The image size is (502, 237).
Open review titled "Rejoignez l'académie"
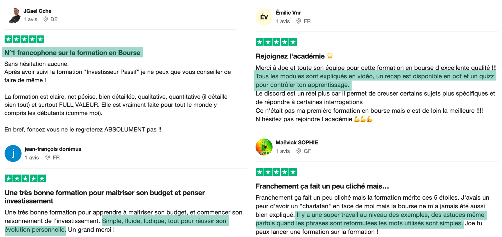[x=290, y=56]
